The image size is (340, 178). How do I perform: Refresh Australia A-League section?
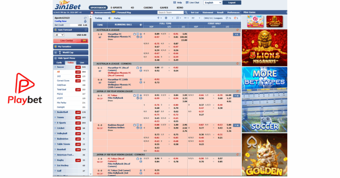pyautogui.click(x=237, y=30)
